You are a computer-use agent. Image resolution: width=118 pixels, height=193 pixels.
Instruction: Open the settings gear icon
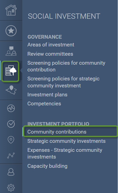coord(11,188)
